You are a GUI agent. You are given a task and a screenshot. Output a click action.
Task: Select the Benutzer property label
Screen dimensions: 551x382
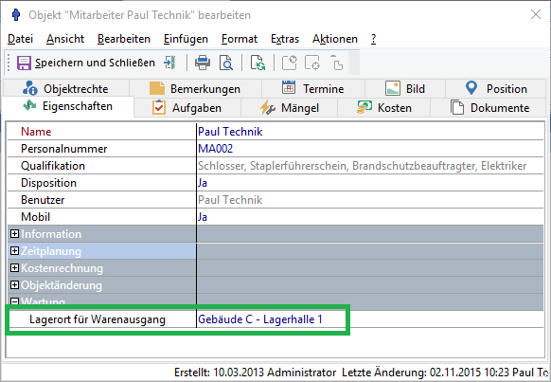click(x=43, y=200)
